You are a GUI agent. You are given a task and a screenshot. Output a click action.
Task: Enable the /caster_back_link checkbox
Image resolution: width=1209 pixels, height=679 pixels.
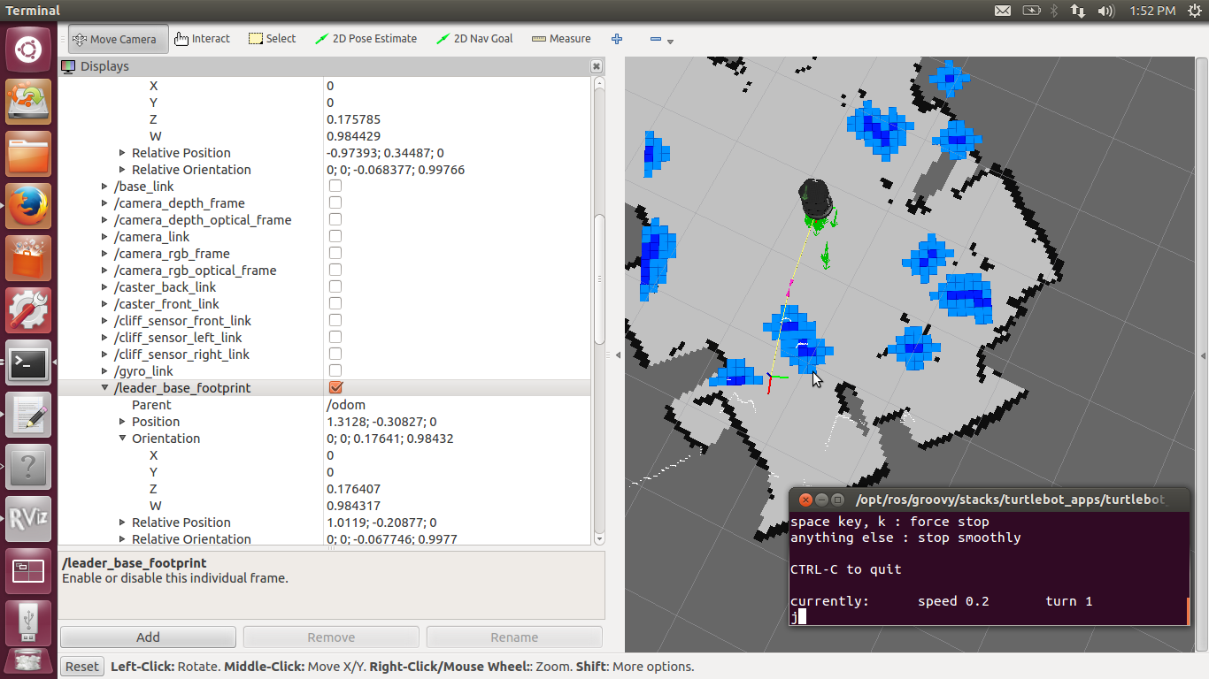(x=335, y=287)
